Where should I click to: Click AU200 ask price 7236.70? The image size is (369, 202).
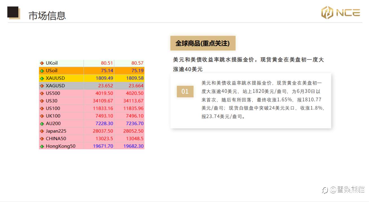[135, 124]
